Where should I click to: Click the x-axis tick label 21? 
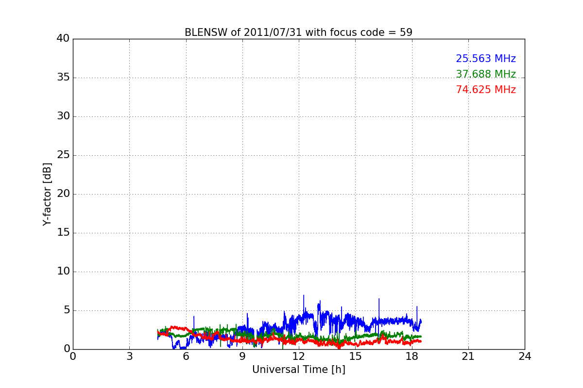click(468, 356)
